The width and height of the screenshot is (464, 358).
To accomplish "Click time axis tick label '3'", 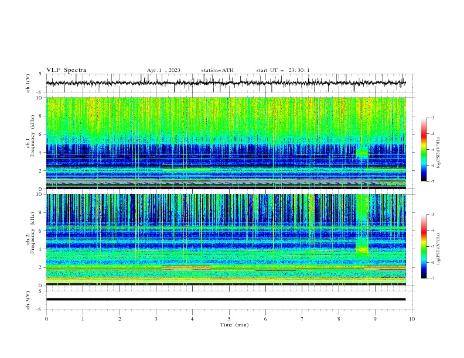I will (x=156, y=319).
